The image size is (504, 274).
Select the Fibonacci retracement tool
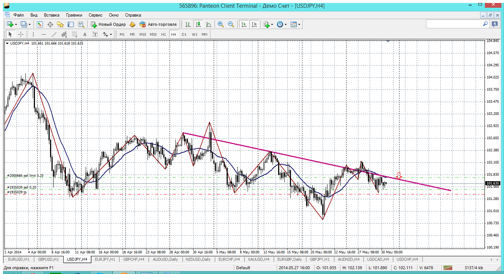74,34
